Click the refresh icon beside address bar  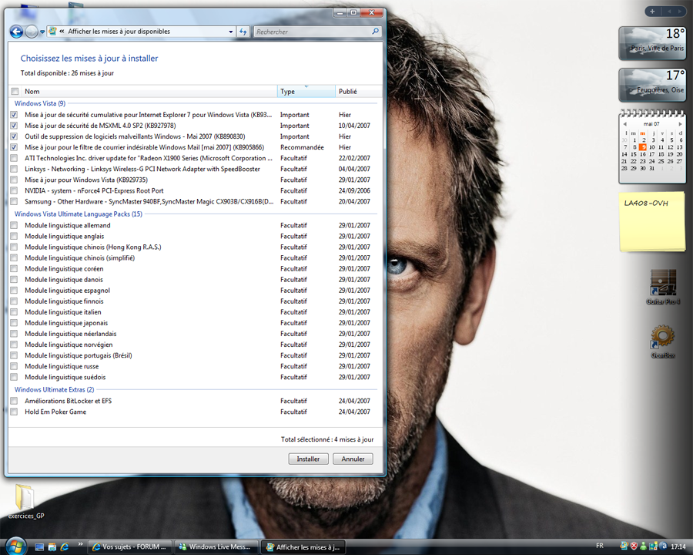[243, 32]
